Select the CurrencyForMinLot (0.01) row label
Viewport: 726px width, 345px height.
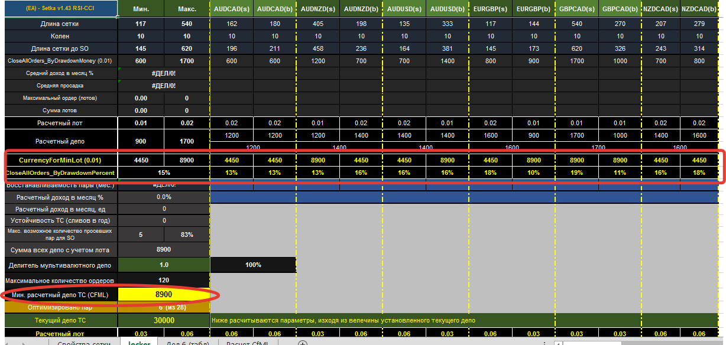61,160
